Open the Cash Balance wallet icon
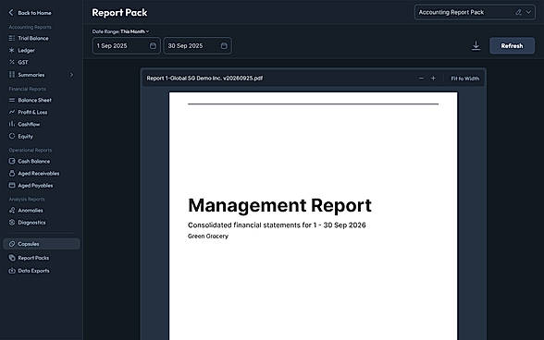Viewport: 544px width, 340px height. point(12,161)
